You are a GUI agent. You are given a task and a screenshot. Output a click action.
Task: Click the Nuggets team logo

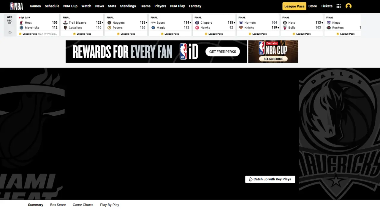pos(109,23)
